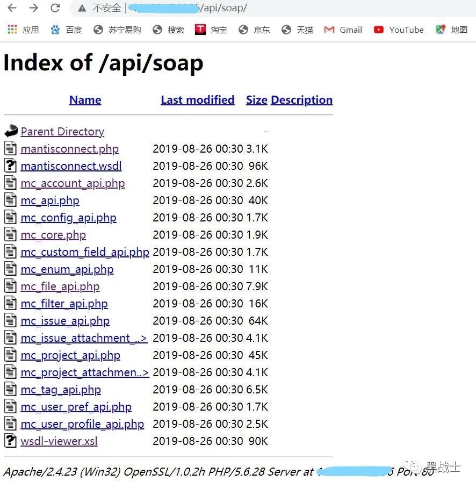This screenshot has height=488, width=476.
Task: Open mantisconnect.wsdl file link
Action: click(71, 166)
